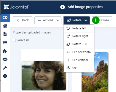Click the Joomla logo in header
Viewport: 116px width, 92px height.
[x=16, y=7]
